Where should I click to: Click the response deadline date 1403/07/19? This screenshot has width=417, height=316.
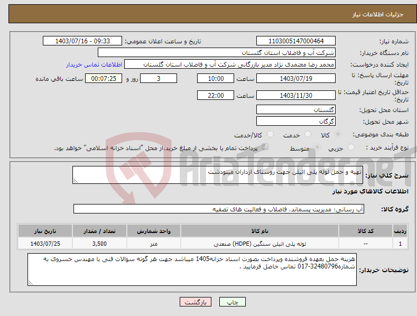296,78
